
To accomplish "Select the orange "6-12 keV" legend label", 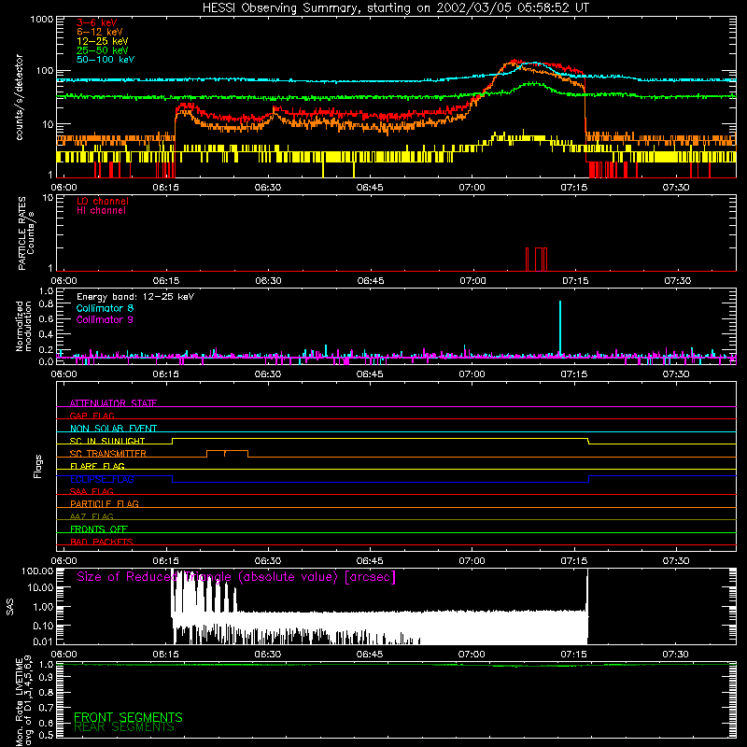I will pyautogui.click(x=100, y=32).
